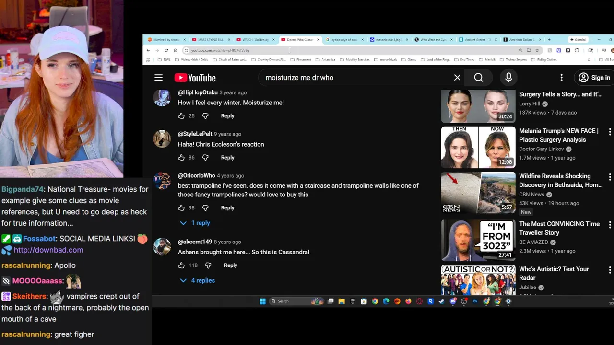Viewport: 614px width, 345px height.
Task: Open options for Wildfire Bethsaida video
Action: [610, 177]
